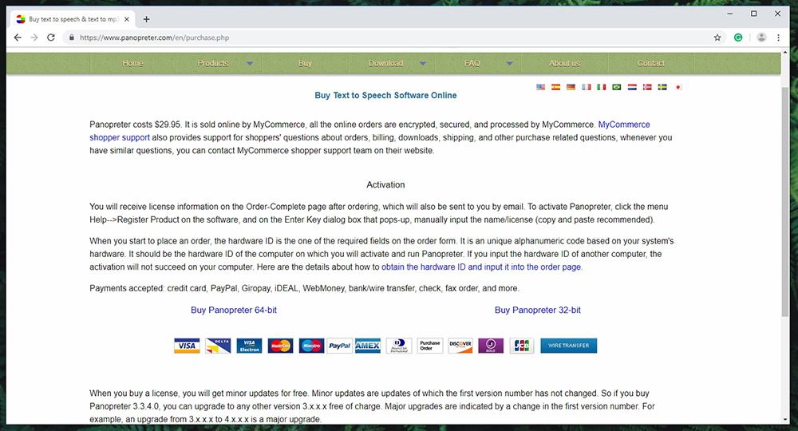Select the Buy text to speech browser tab
Screen dimensions: 798x431
click(73, 19)
